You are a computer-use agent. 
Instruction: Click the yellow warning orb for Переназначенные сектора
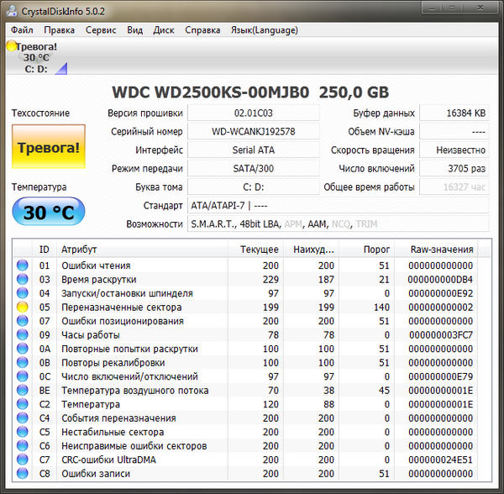point(22,307)
